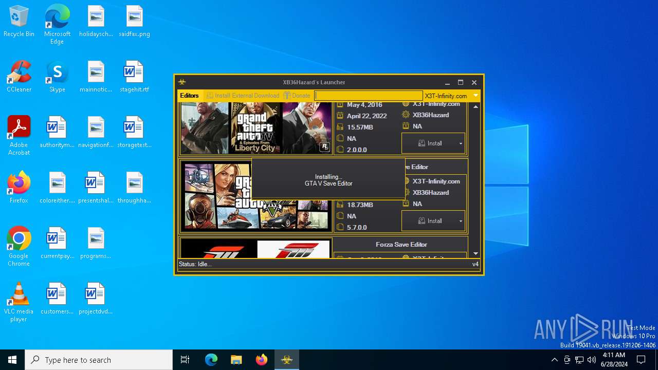The width and height of the screenshot is (658, 370).
Task: Open Microsoft Edge desktop shortcut
Action: [x=57, y=25]
